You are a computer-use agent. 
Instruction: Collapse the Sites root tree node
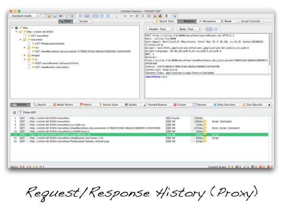click(12, 28)
